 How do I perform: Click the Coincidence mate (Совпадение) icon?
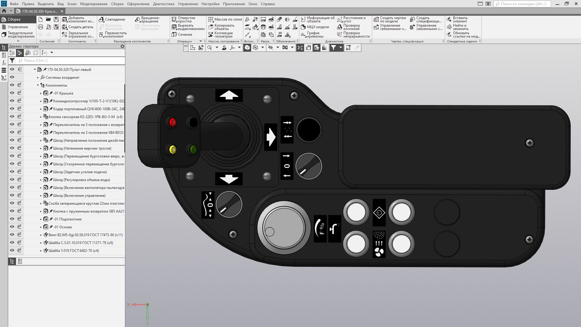click(x=101, y=19)
